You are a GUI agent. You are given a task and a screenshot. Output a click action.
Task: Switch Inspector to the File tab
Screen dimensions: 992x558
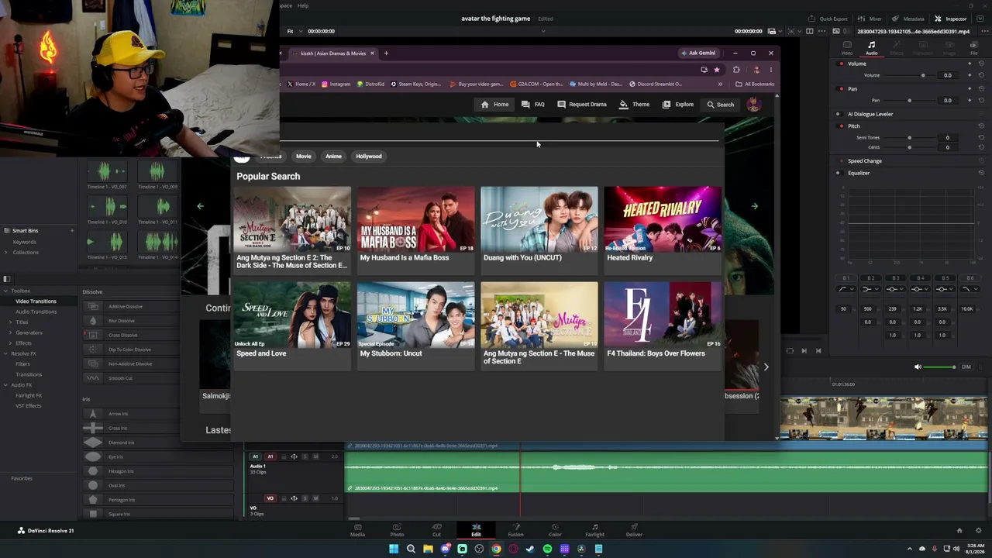(x=974, y=48)
